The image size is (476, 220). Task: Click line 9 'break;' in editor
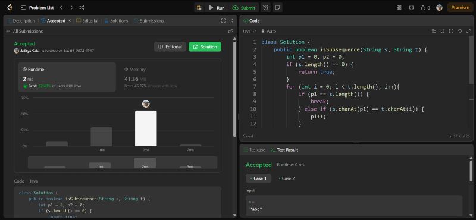320,101
